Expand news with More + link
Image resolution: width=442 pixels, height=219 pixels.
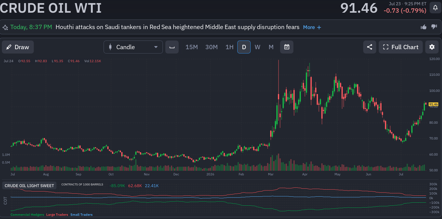(312, 27)
